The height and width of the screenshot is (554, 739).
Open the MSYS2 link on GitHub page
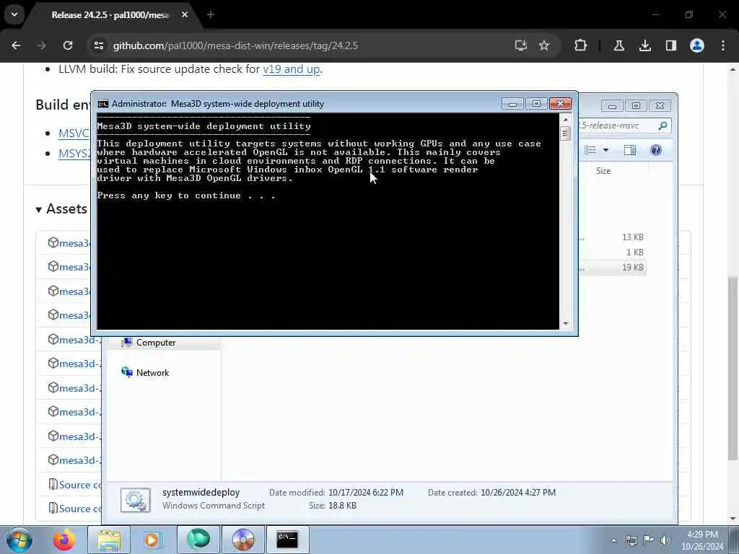(74, 154)
